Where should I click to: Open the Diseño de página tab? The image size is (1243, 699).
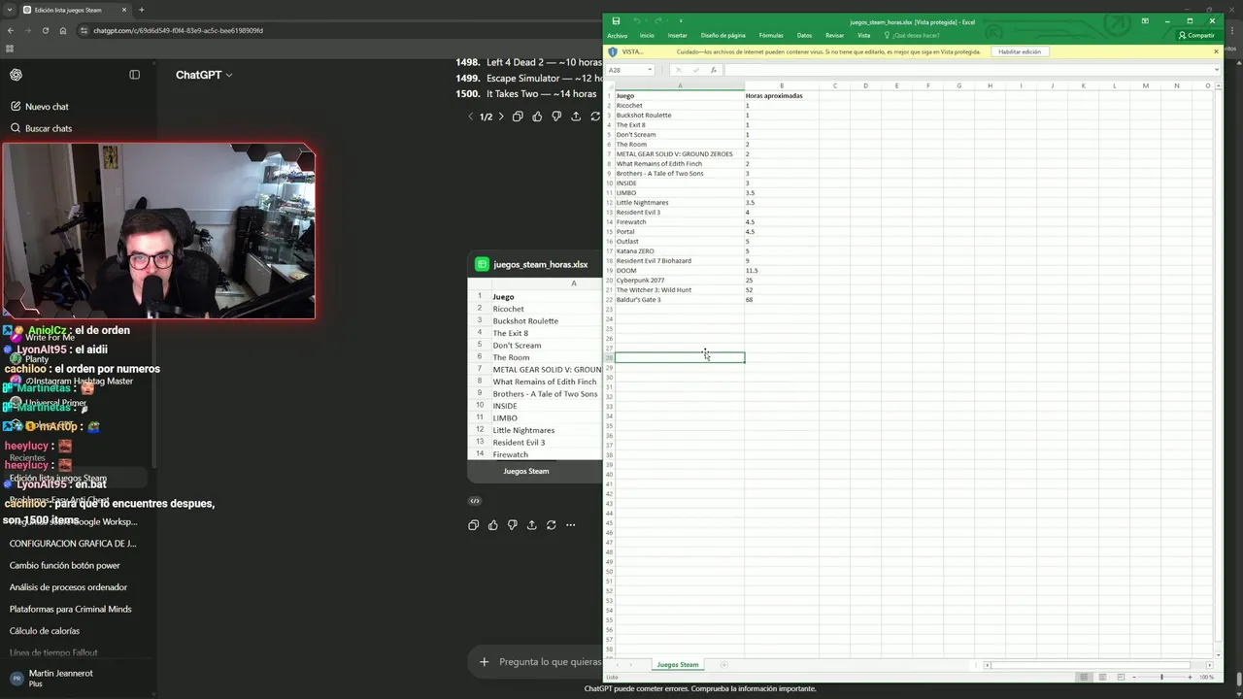(723, 36)
